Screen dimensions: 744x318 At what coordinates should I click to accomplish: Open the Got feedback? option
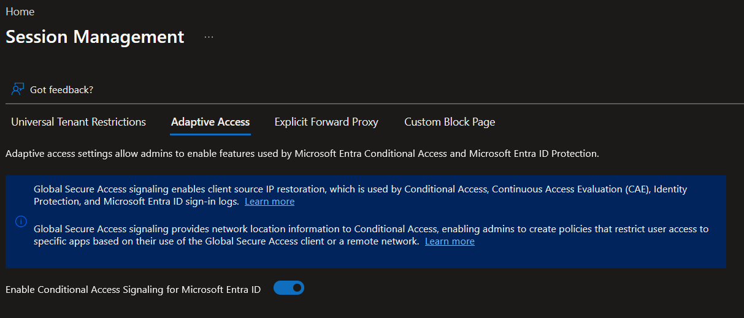61,89
